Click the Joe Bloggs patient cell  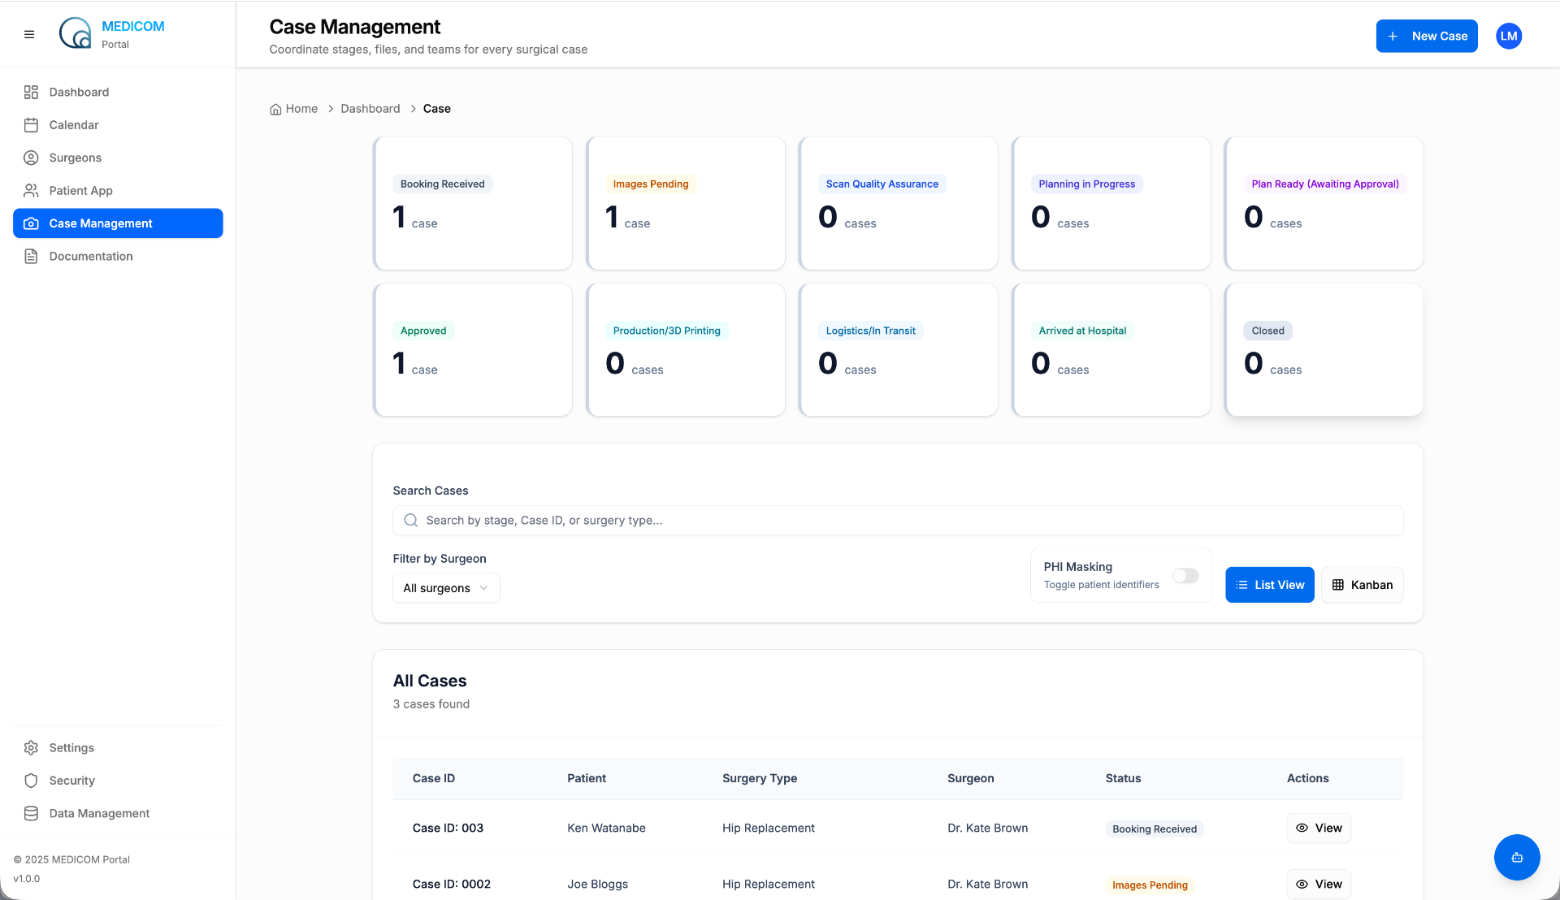pos(598,884)
